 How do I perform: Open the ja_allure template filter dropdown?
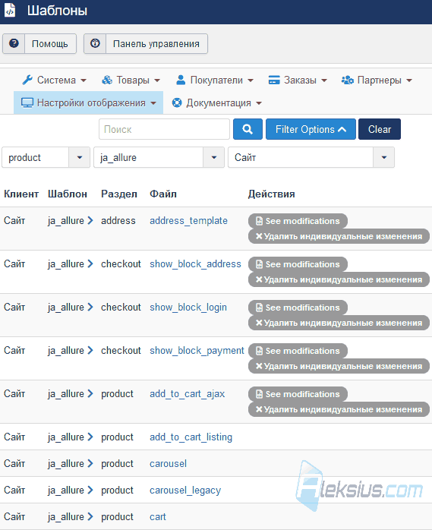point(159,157)
